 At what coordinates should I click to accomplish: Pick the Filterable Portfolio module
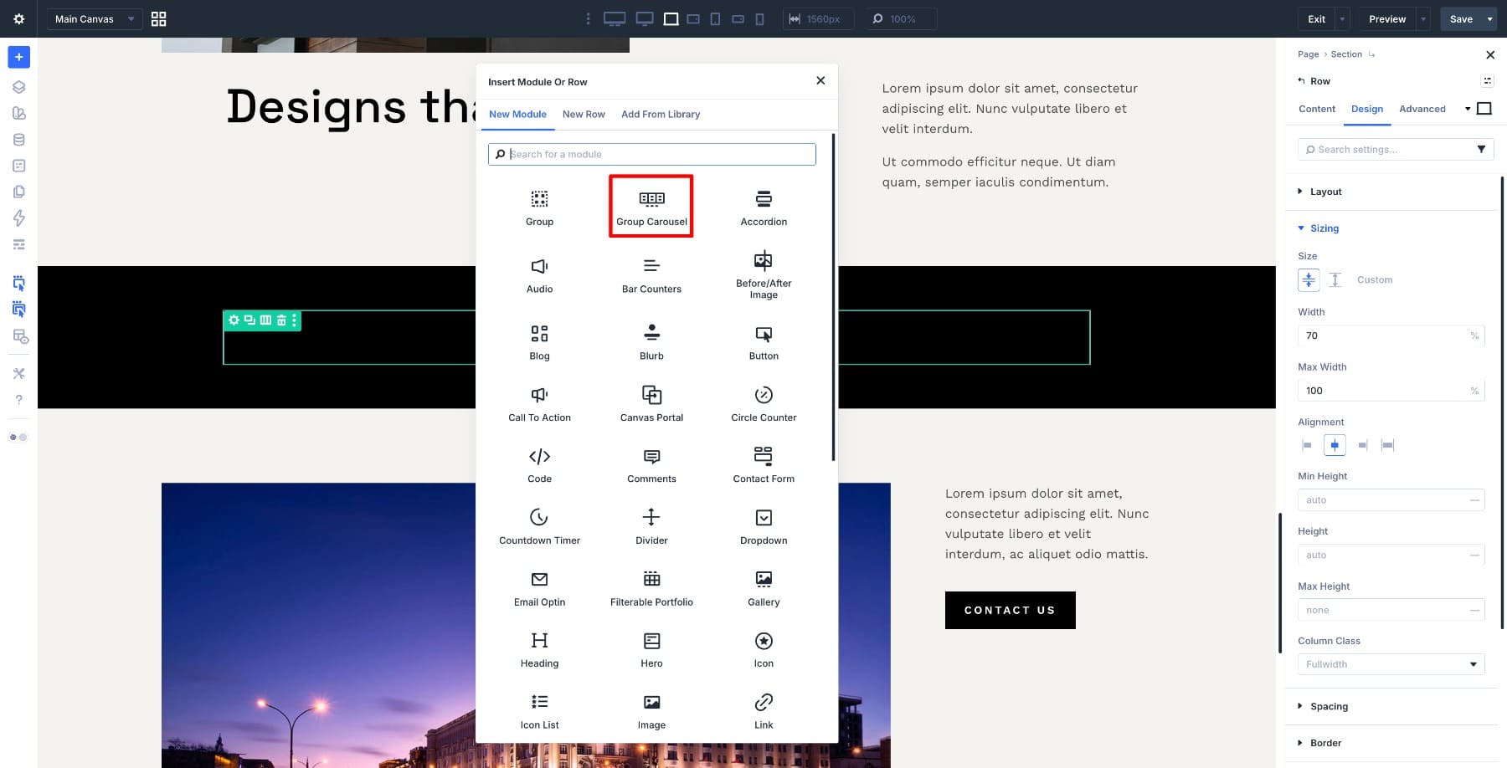pyautogui.click(x=651, y=586)
